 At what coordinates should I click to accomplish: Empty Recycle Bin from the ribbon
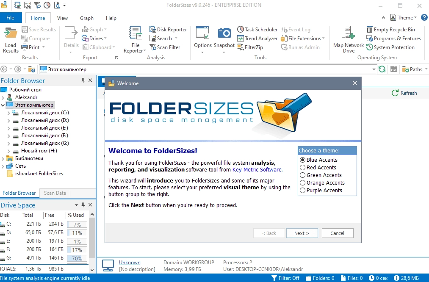click(391, 30)
